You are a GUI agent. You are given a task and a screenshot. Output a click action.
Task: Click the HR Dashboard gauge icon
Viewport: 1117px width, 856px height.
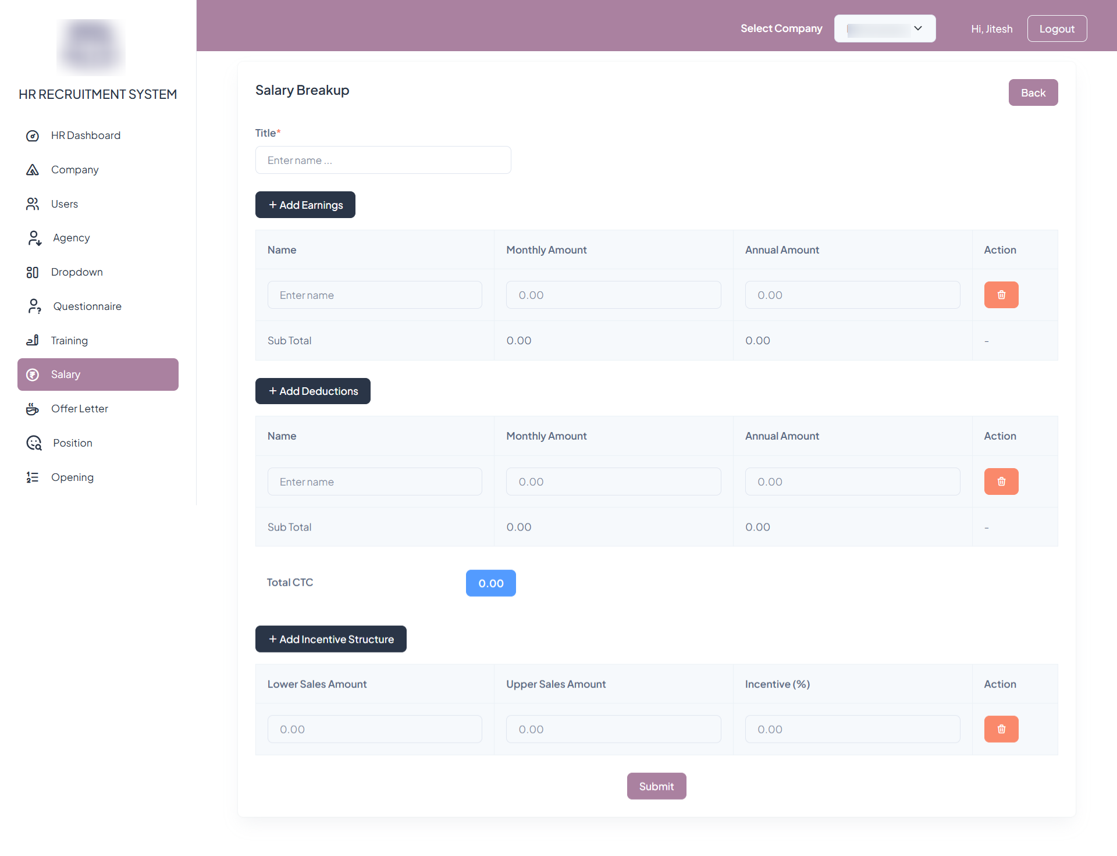point(33,135)
